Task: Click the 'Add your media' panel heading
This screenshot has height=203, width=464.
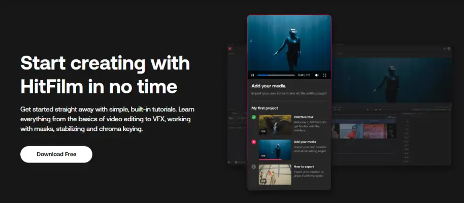Action: click(x=269, y=86)
